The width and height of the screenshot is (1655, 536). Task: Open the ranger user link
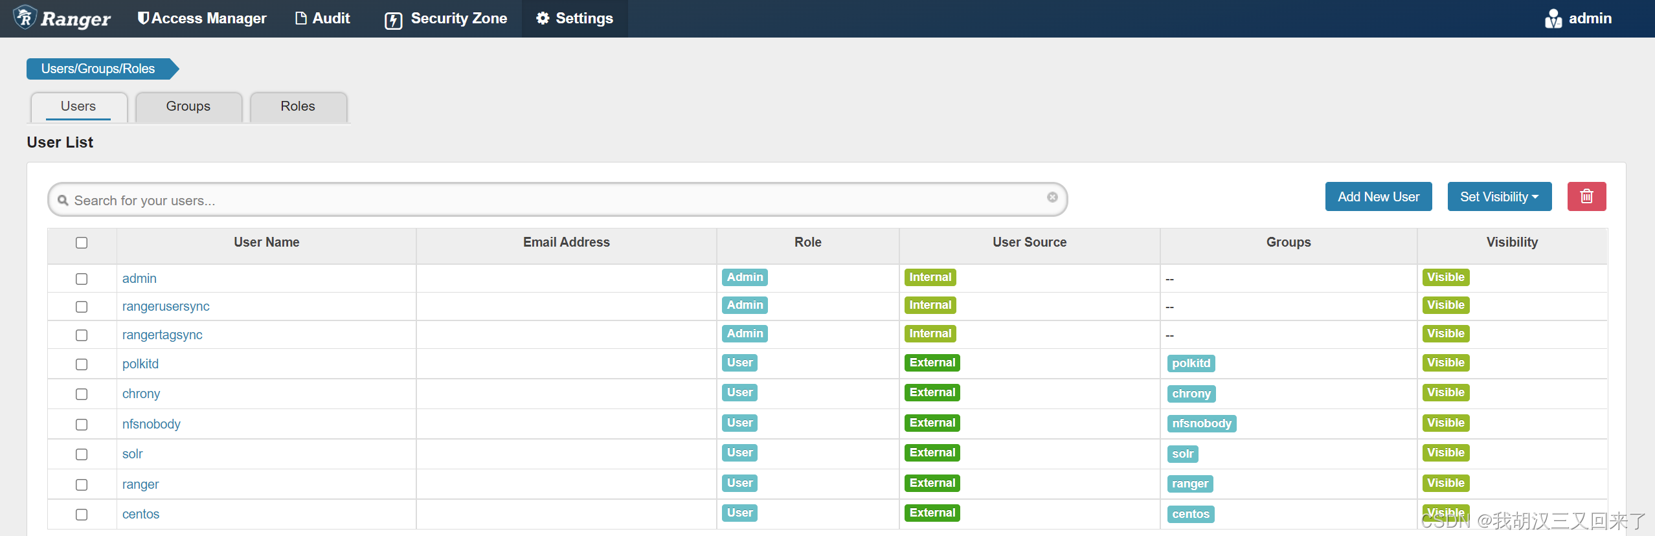141,484
